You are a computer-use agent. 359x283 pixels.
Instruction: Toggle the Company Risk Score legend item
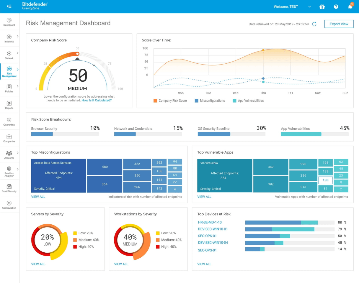[170, 101]
